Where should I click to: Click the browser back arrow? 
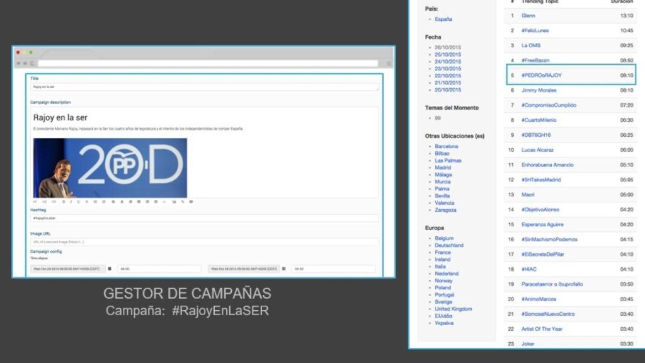point(20,64)
